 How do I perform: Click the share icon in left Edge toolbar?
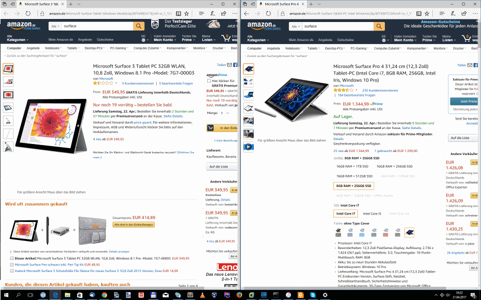tap(224, 13)
